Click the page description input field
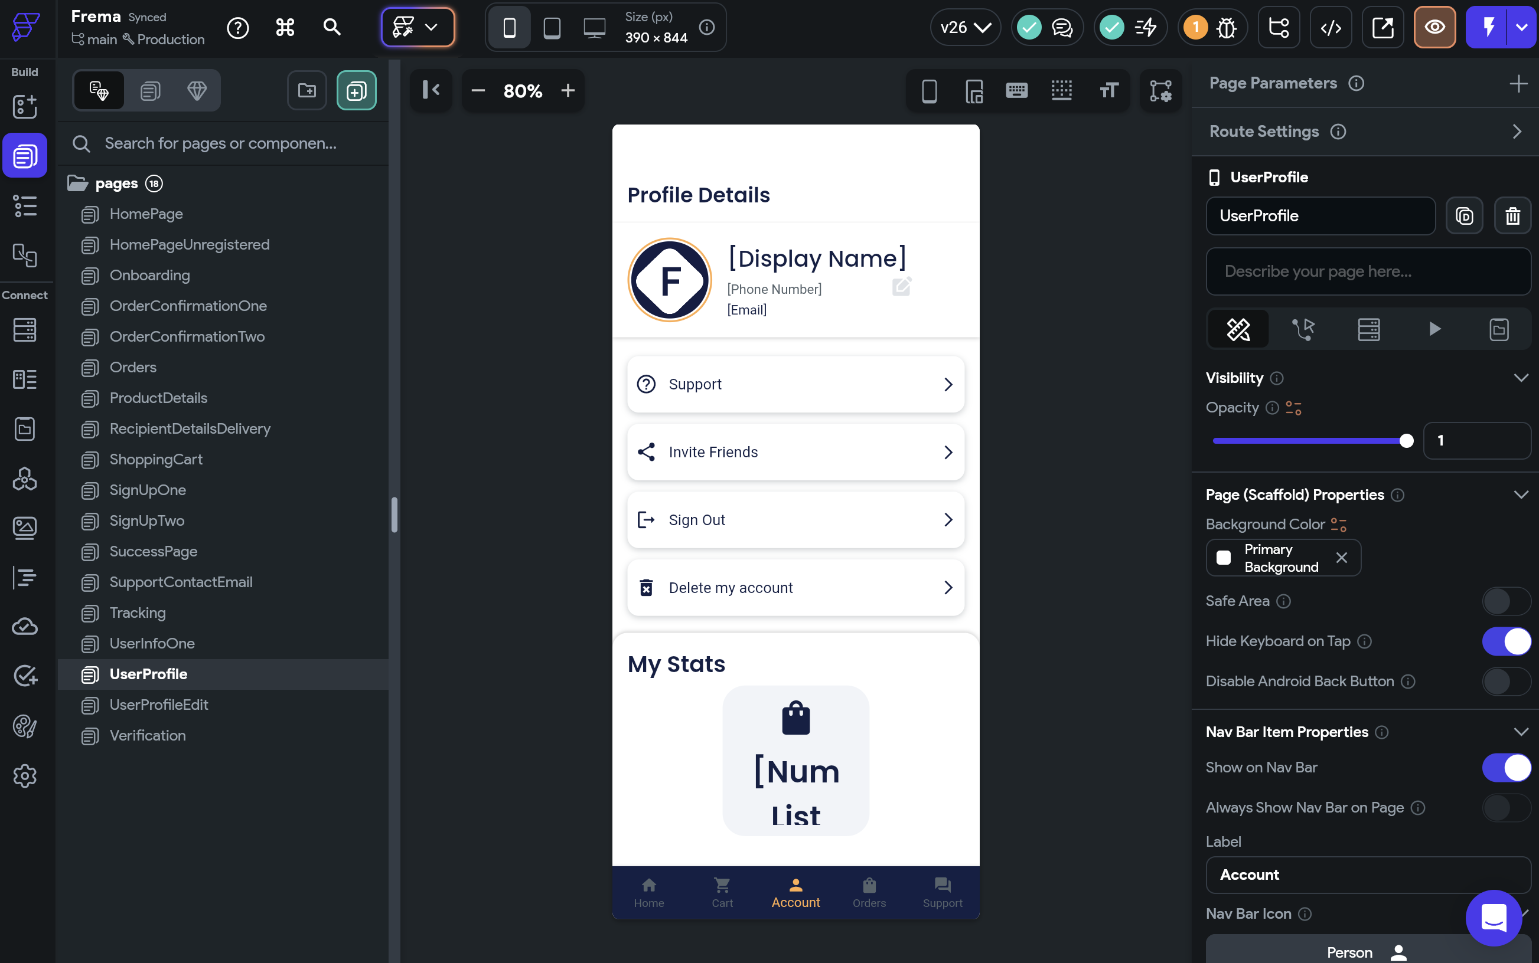 pyautogui.click(x=1368, y=271)
